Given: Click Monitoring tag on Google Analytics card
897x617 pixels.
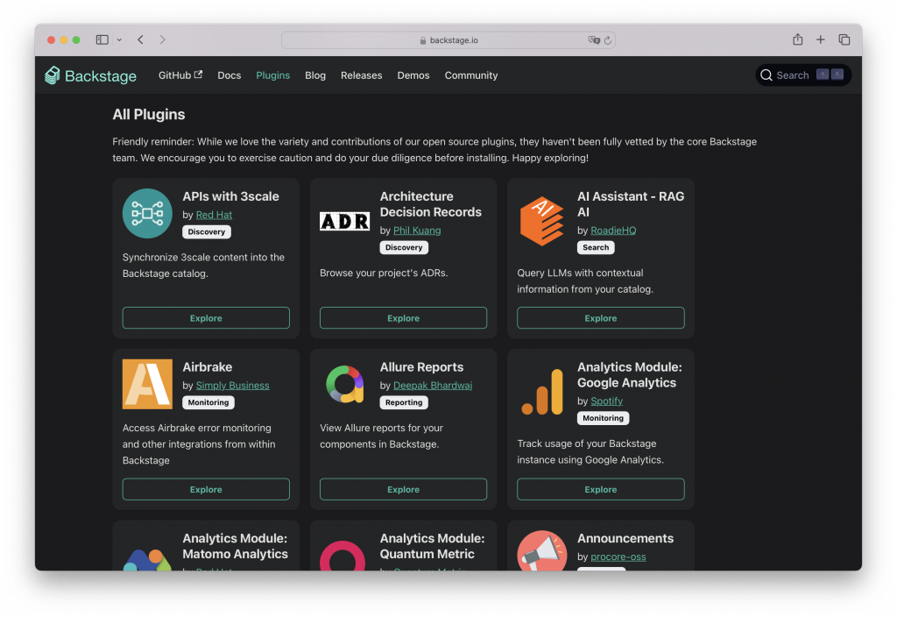Looking at the screenshot, I should (x=603, y=418).
